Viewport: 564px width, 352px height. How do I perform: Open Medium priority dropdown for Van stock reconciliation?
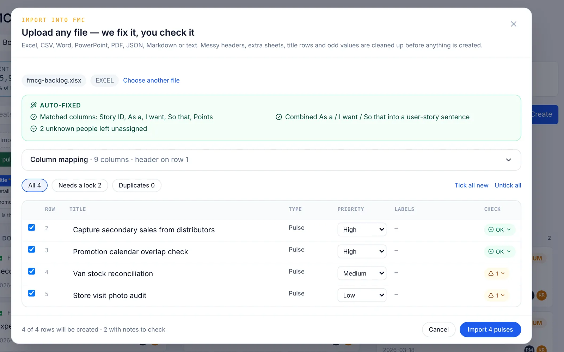[362, 273]
